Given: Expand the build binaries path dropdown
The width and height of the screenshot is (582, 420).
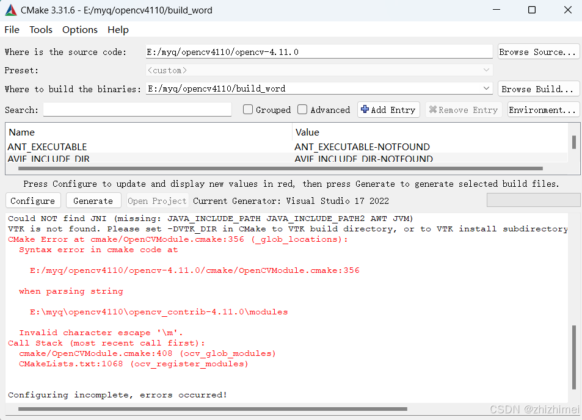Looking at the screenshot, I should pos(486,89).
